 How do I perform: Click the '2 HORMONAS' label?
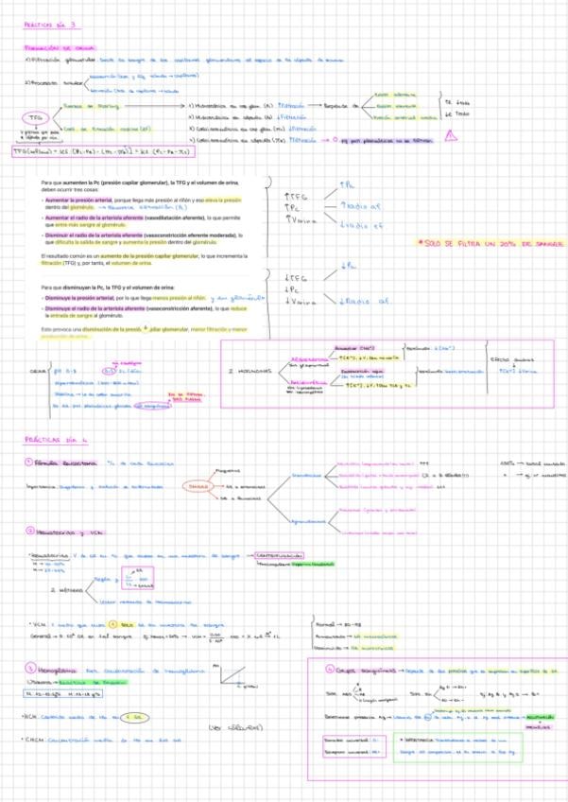point(250,372)
